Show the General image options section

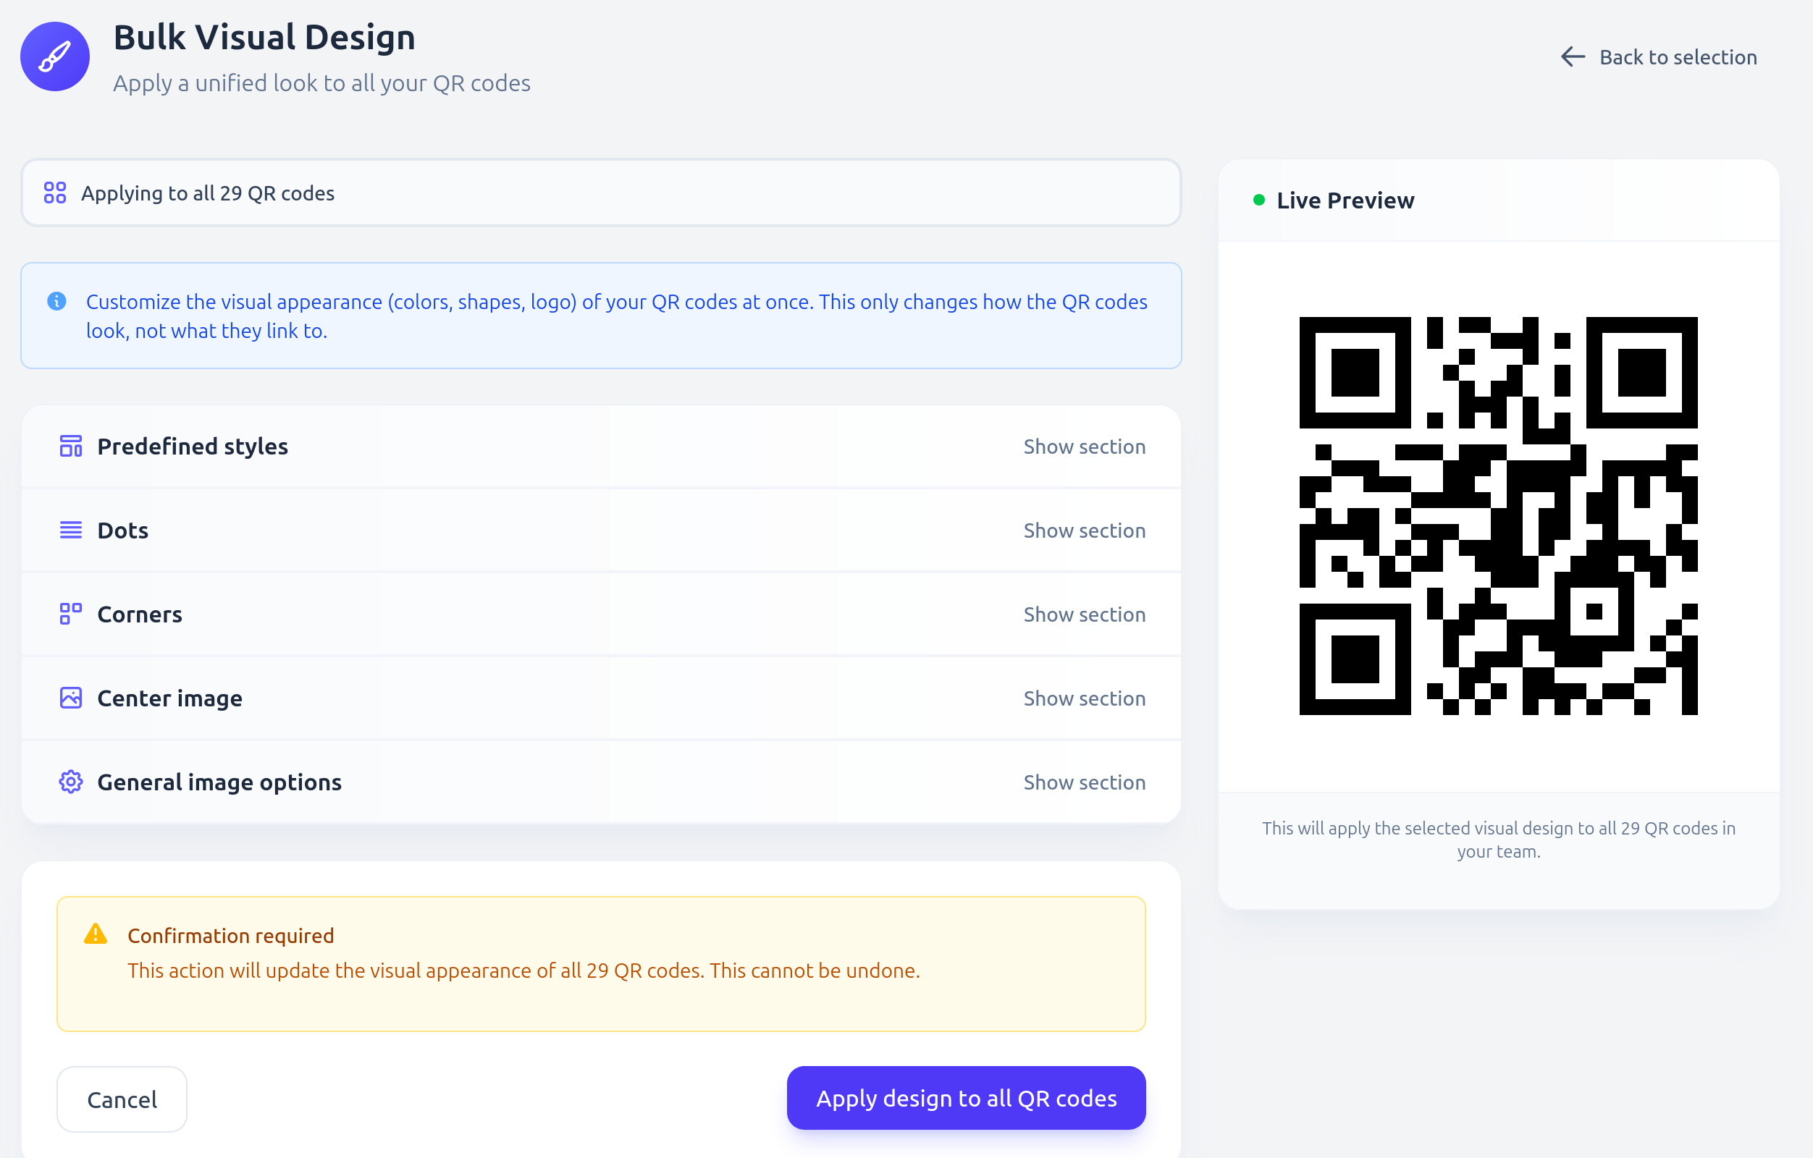tap(1084, 782)
